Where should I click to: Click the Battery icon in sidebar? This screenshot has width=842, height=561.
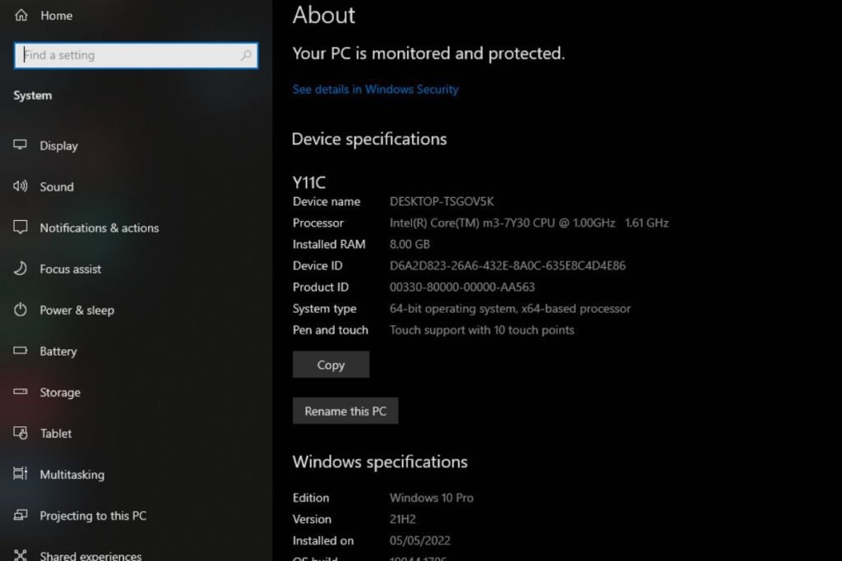point(21,351)
